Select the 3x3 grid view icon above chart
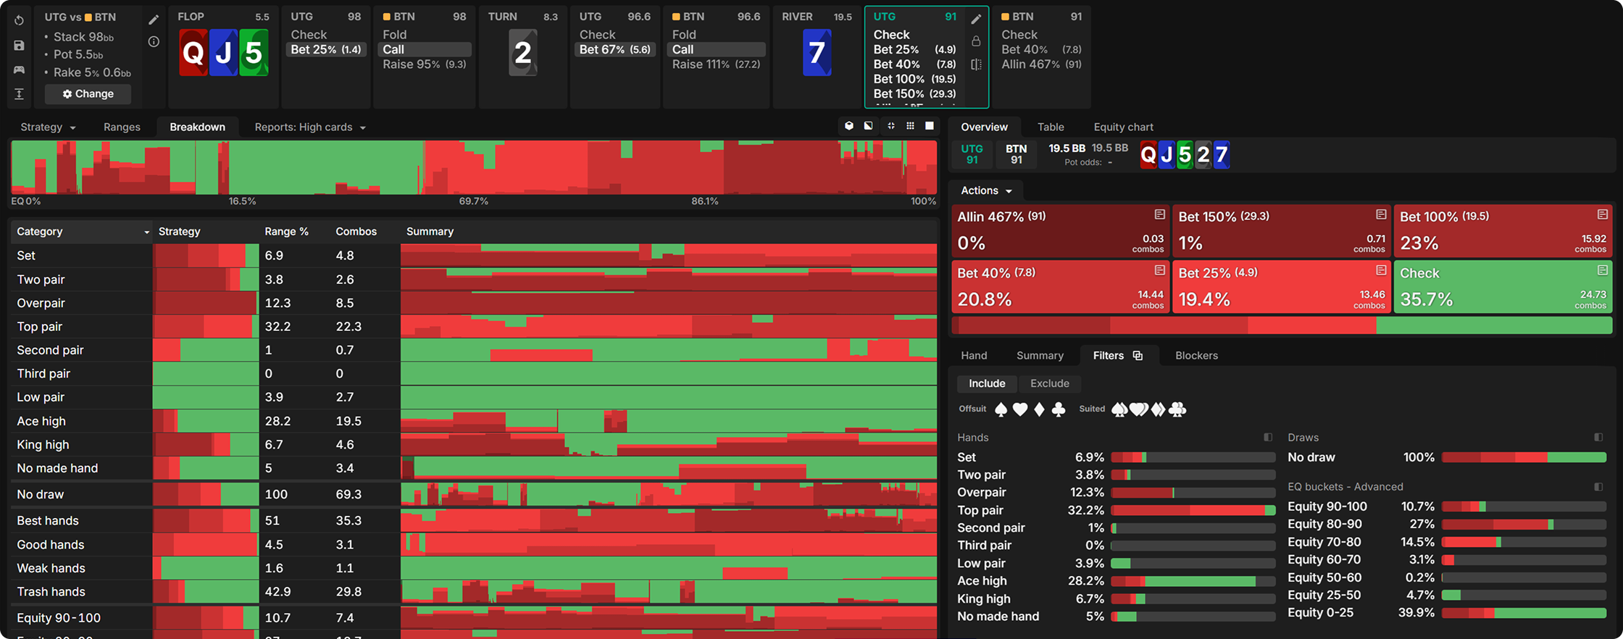 (x=910, y=126)
